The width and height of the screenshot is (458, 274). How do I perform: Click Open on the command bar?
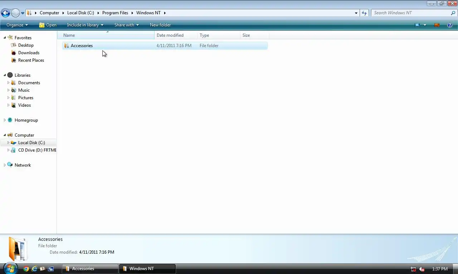[48, 25]
